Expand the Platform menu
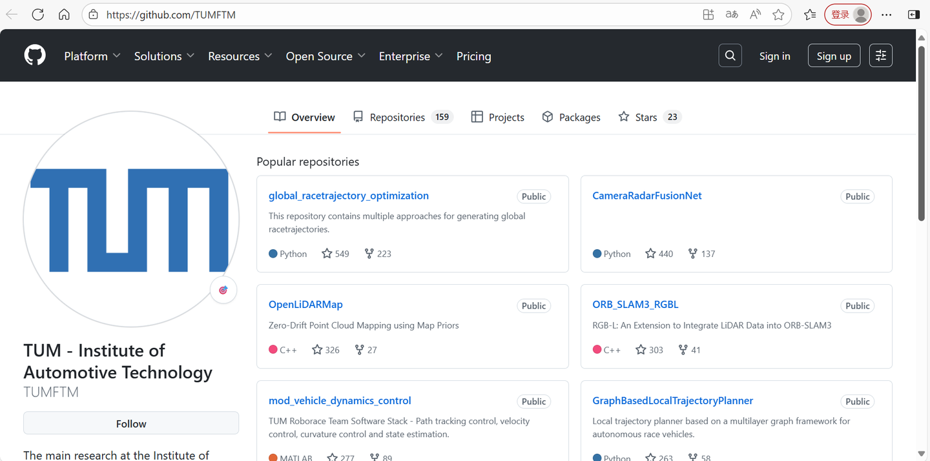 point(92,56)
